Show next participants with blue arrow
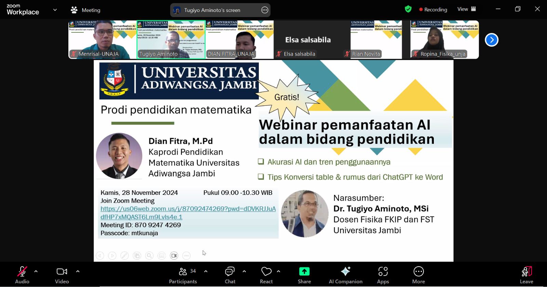The height and width of the screenshot is (287, 547). (x=492, y=40)
